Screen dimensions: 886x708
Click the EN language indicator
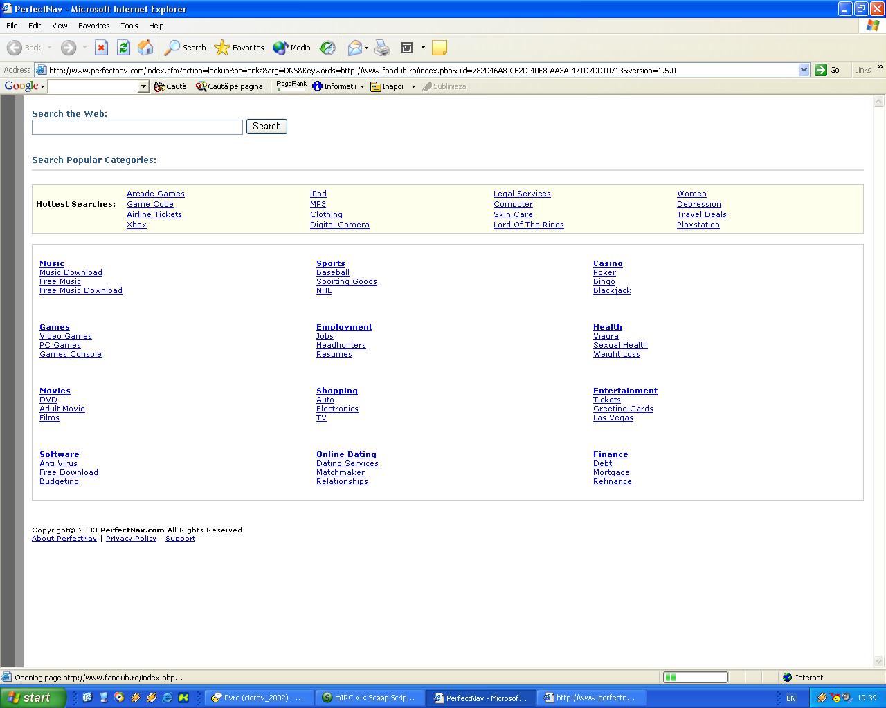(791, 698)
